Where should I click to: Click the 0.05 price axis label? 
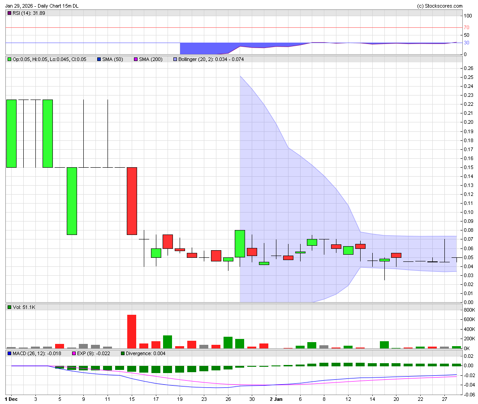469,257
